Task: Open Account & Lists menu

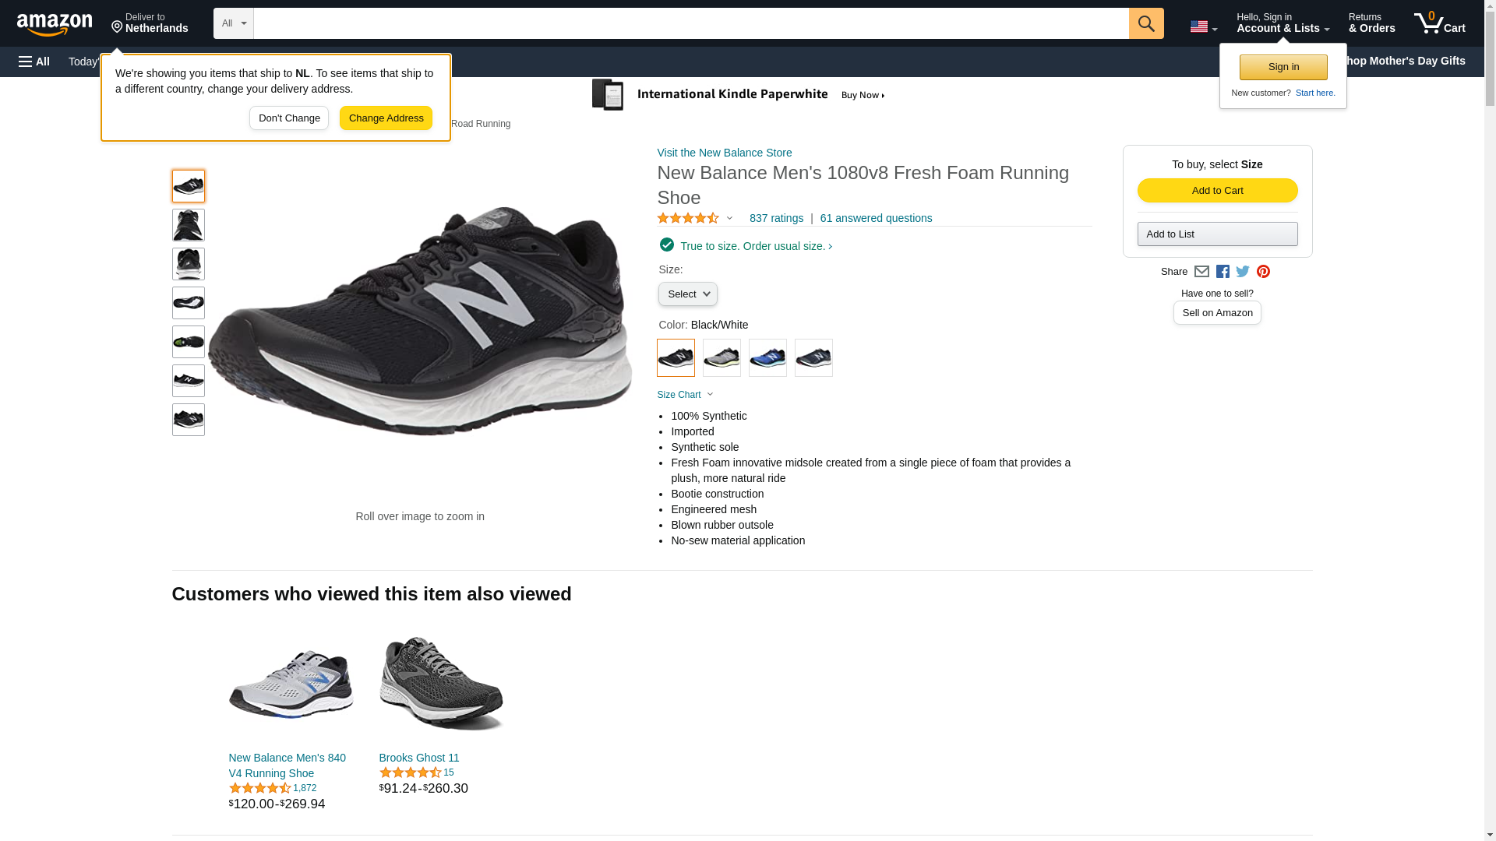Action: coord(1283,23)
